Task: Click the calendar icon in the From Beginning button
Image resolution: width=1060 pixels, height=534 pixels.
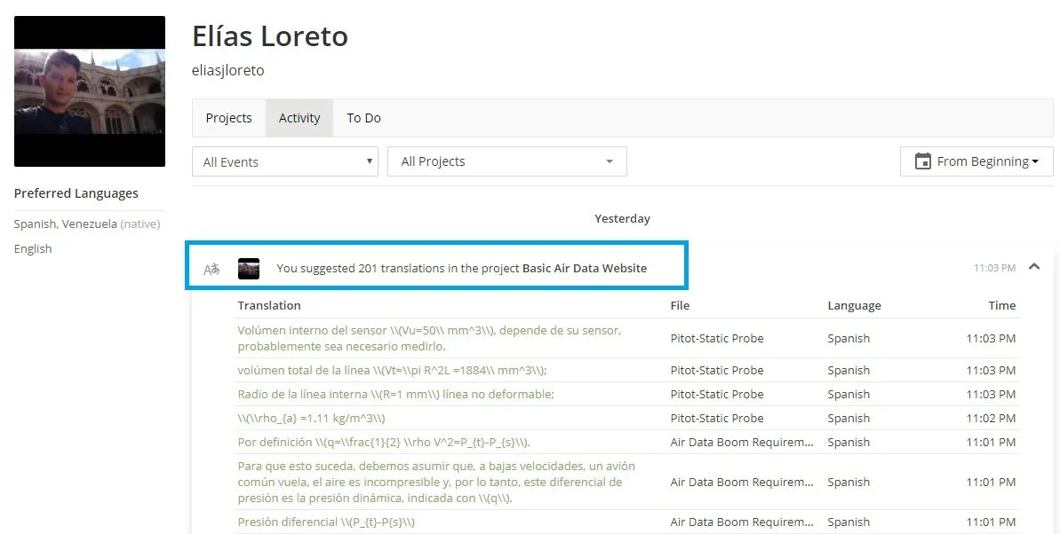Action: pyautogui.click(x=923, y=161)
